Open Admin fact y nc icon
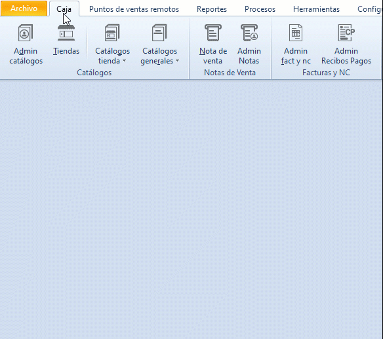 pyautogui.click(x=296, y=33)
